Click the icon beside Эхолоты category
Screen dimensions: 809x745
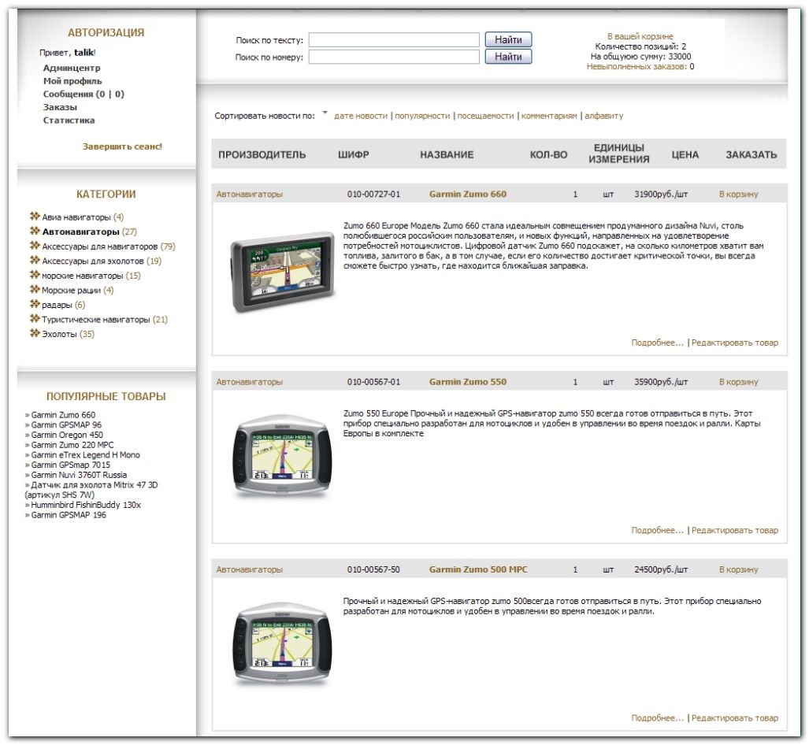(35, 333)
